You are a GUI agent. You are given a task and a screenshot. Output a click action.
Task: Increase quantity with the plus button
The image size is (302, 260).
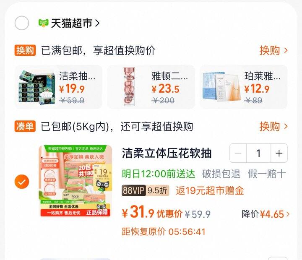279,153
